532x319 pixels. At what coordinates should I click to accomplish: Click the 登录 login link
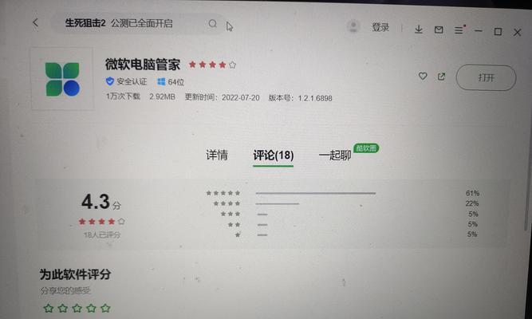pos(380,27)
